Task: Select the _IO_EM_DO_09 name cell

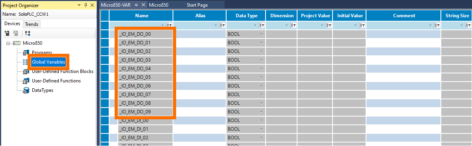Action: tap(145, 112)
